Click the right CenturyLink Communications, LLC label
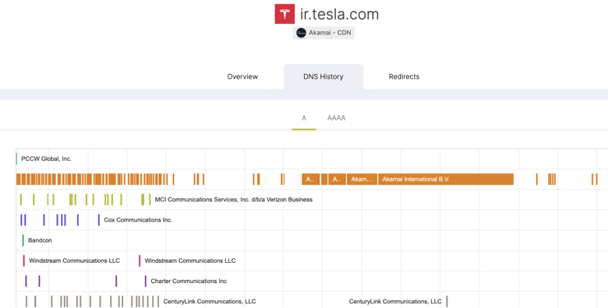Image resolution: width=608 pixels, height=308 pixels. click(395, 302)
